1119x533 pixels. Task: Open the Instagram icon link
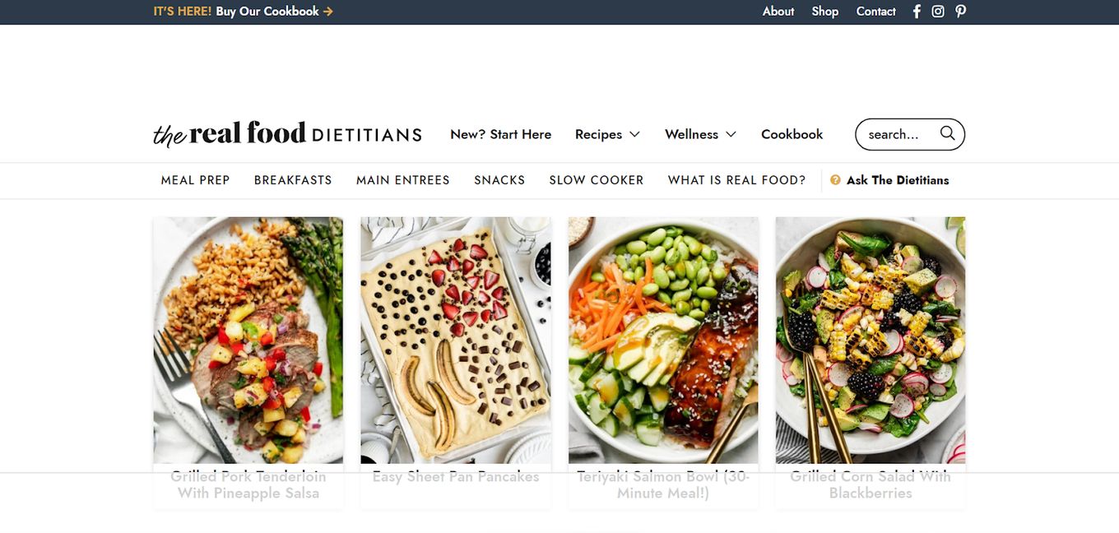click(938, 12)
